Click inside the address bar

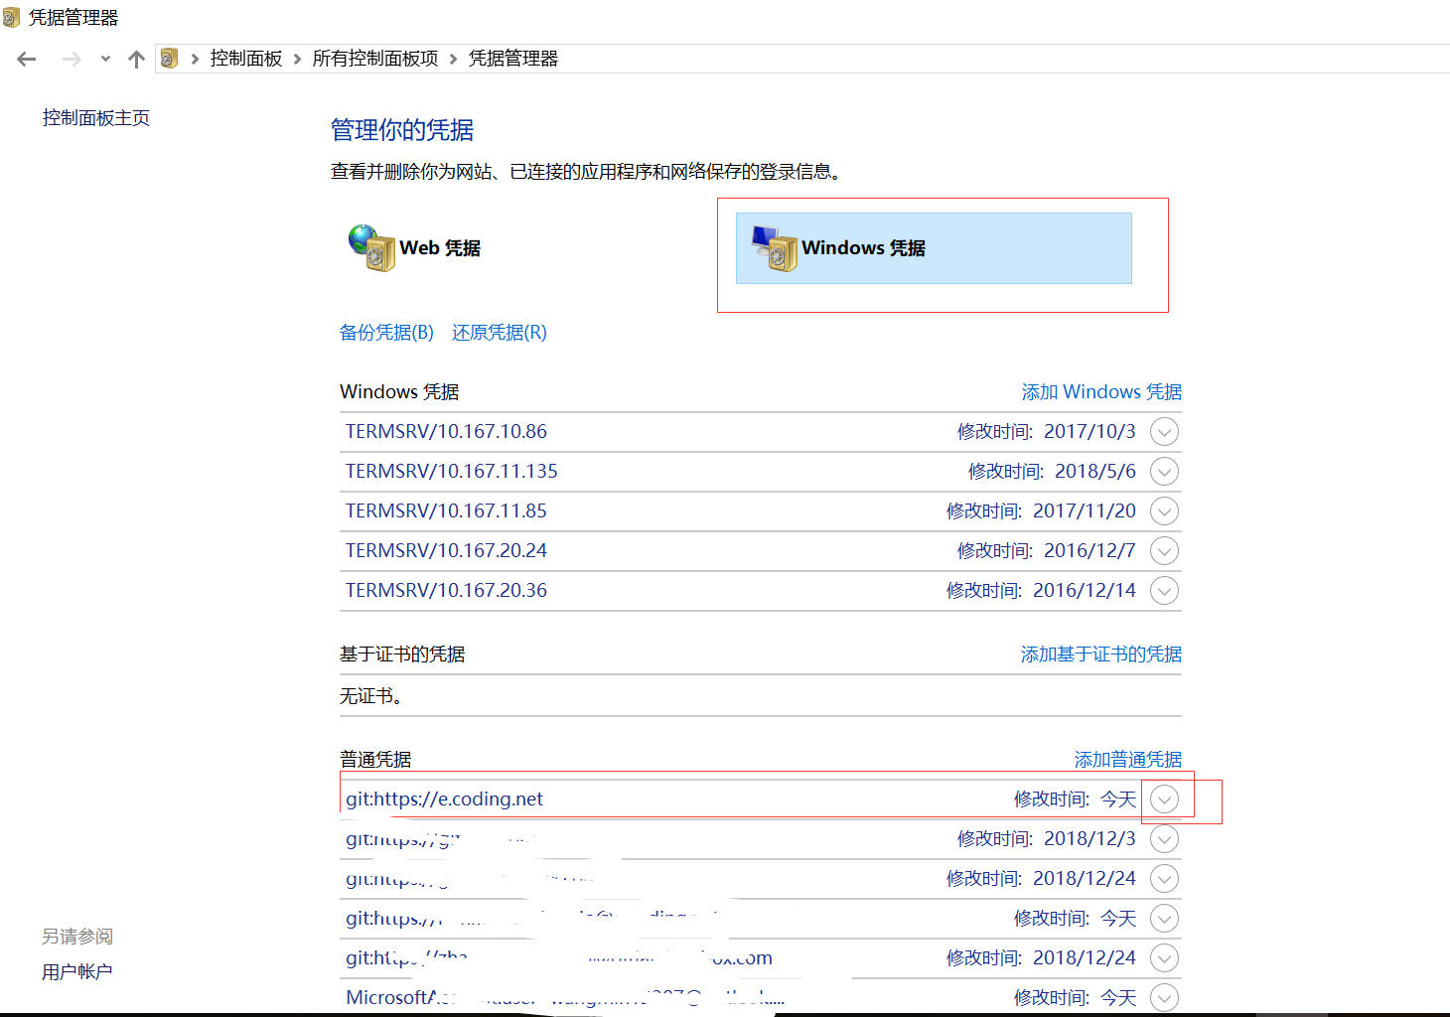pos(795,58)
